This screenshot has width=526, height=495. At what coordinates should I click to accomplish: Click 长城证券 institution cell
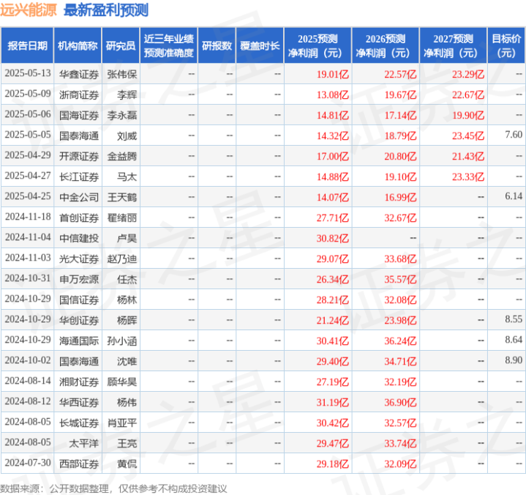pyautogui.click(x=79, y=423)
